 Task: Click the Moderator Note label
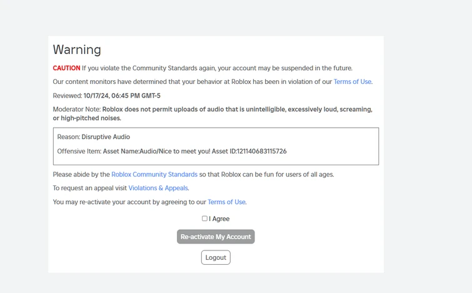[x=76, y=109]
